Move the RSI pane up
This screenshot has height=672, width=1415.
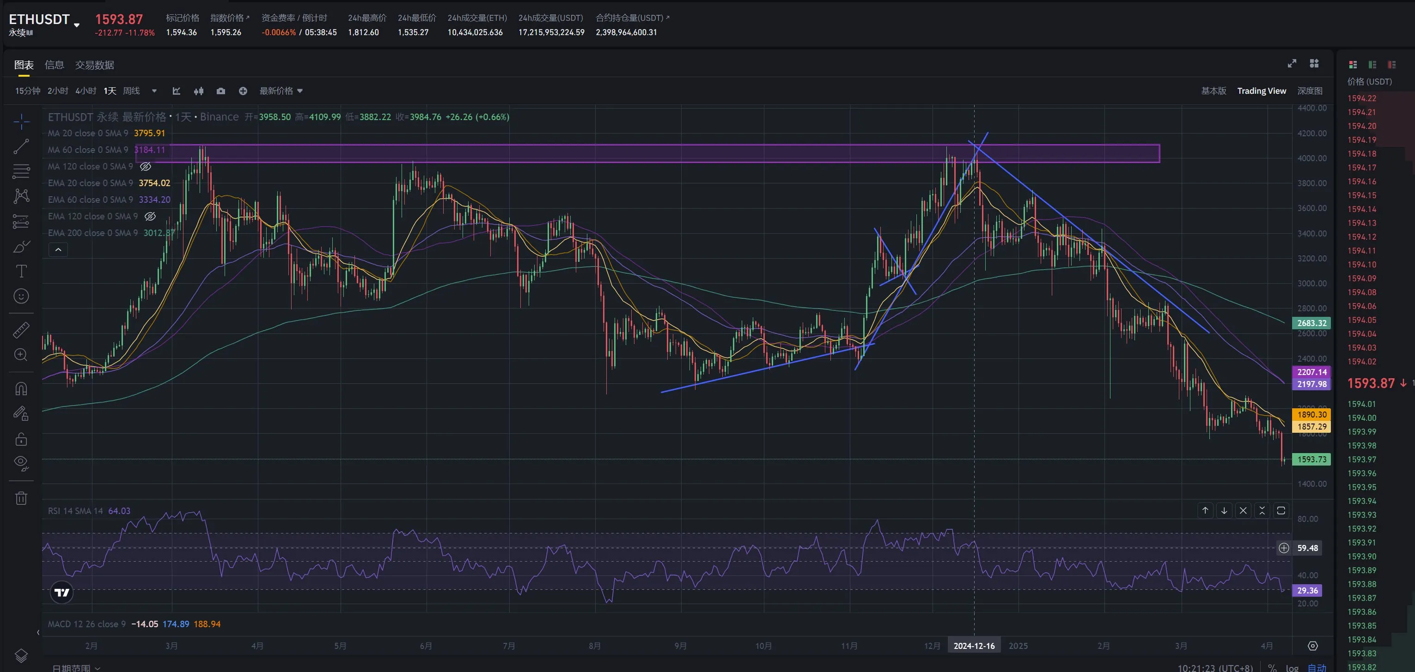tap(1205, 511)
